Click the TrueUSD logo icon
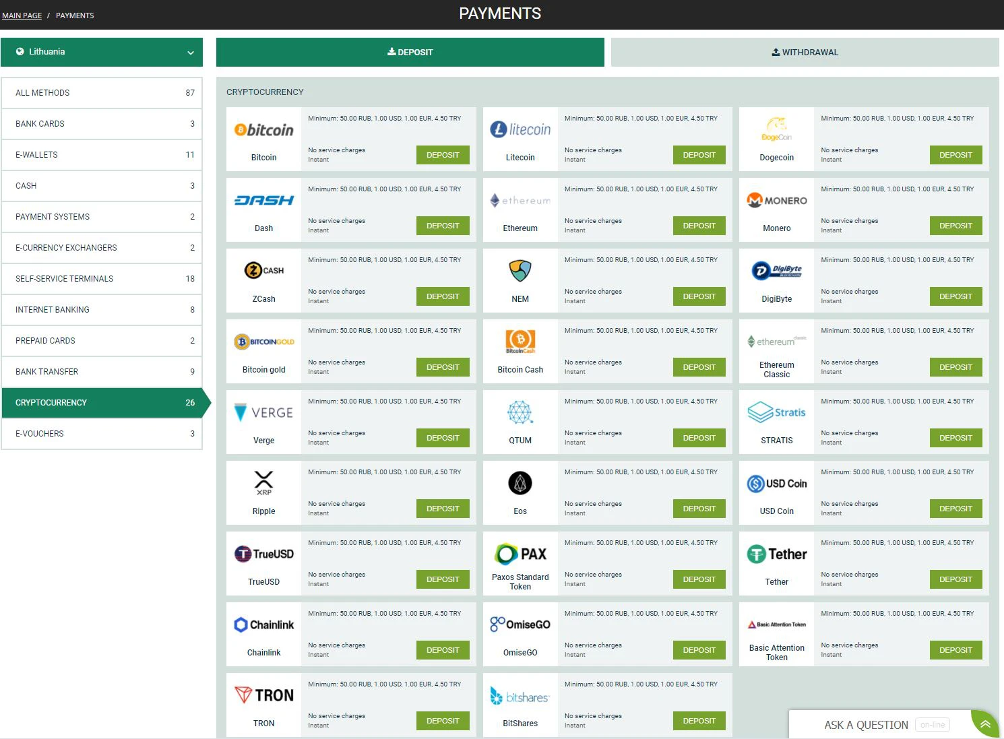 coord(263,554)
